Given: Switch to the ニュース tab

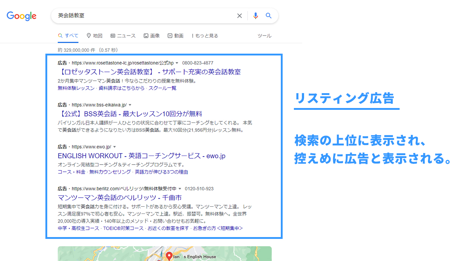Looking at the screenshot, I should point(123,36).
